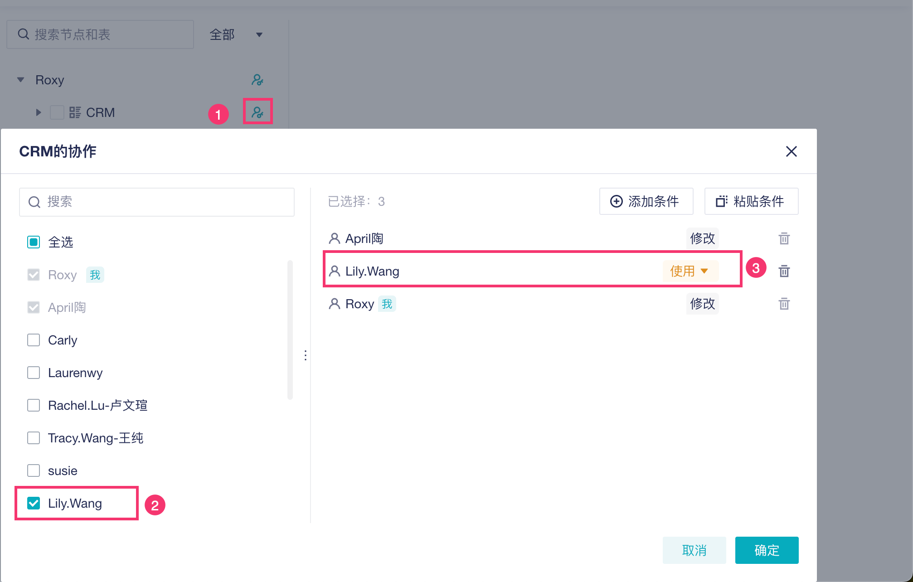Click 粘贴条件 paste condition button
This screenshot has height=582, width=913.
coord(751,201)
